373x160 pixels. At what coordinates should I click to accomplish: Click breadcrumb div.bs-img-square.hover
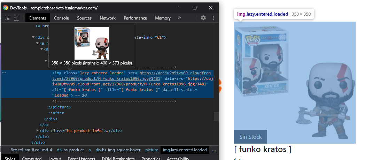(x=118, y=150)
